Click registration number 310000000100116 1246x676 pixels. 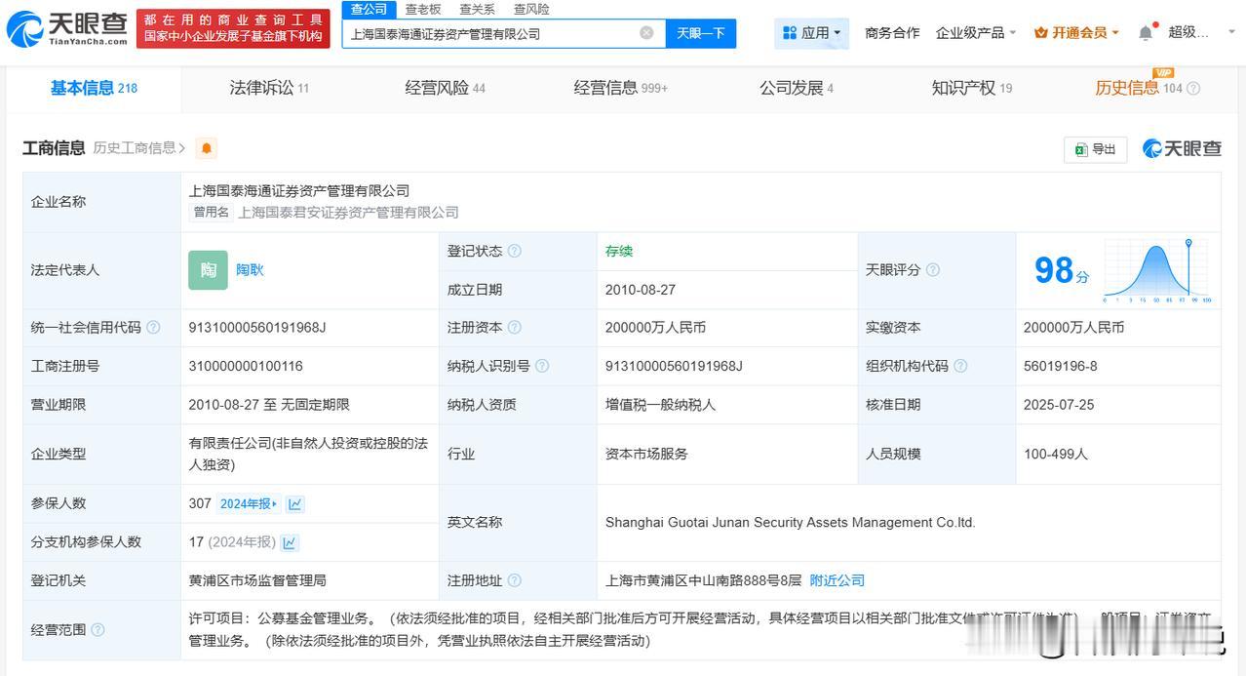(246, 366)
